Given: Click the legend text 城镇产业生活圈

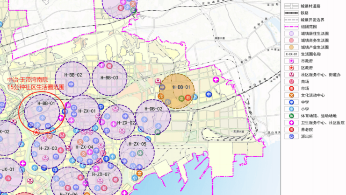Looking at the screenshot, I should coord(315,47).
